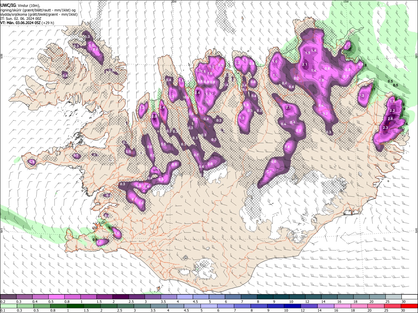Select the '2.2' snowfall value in the east
418x313 pixels.
pyautogui.click(x=393, y=111)
